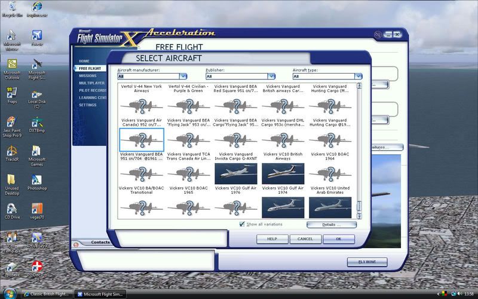478x299 pixels.
Task: Select the Fsx.exe desktop shortcut
Action: (x=37, y=38)
